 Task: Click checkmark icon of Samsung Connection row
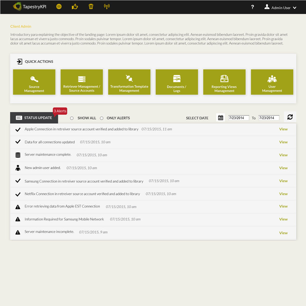point(18,181)
